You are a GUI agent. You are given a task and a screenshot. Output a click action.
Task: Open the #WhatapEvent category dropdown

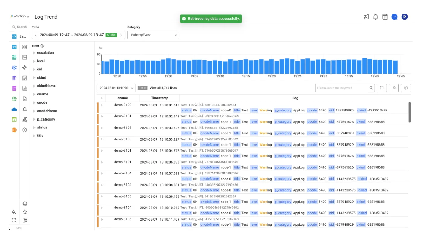[x=153, y=35]
